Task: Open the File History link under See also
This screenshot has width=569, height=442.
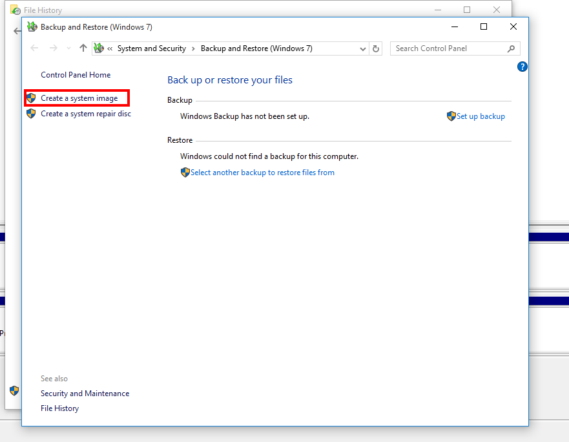Action: [x=59, y=408]
